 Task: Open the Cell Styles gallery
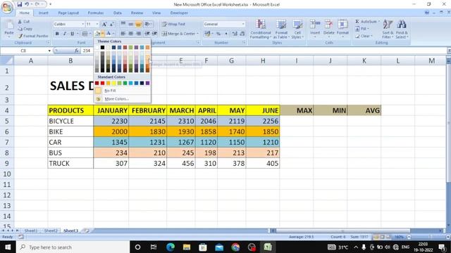297,30
